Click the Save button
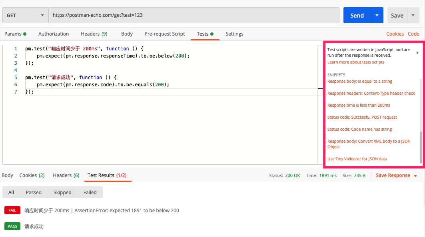This screenshot has height=237, width=425. 397,16
